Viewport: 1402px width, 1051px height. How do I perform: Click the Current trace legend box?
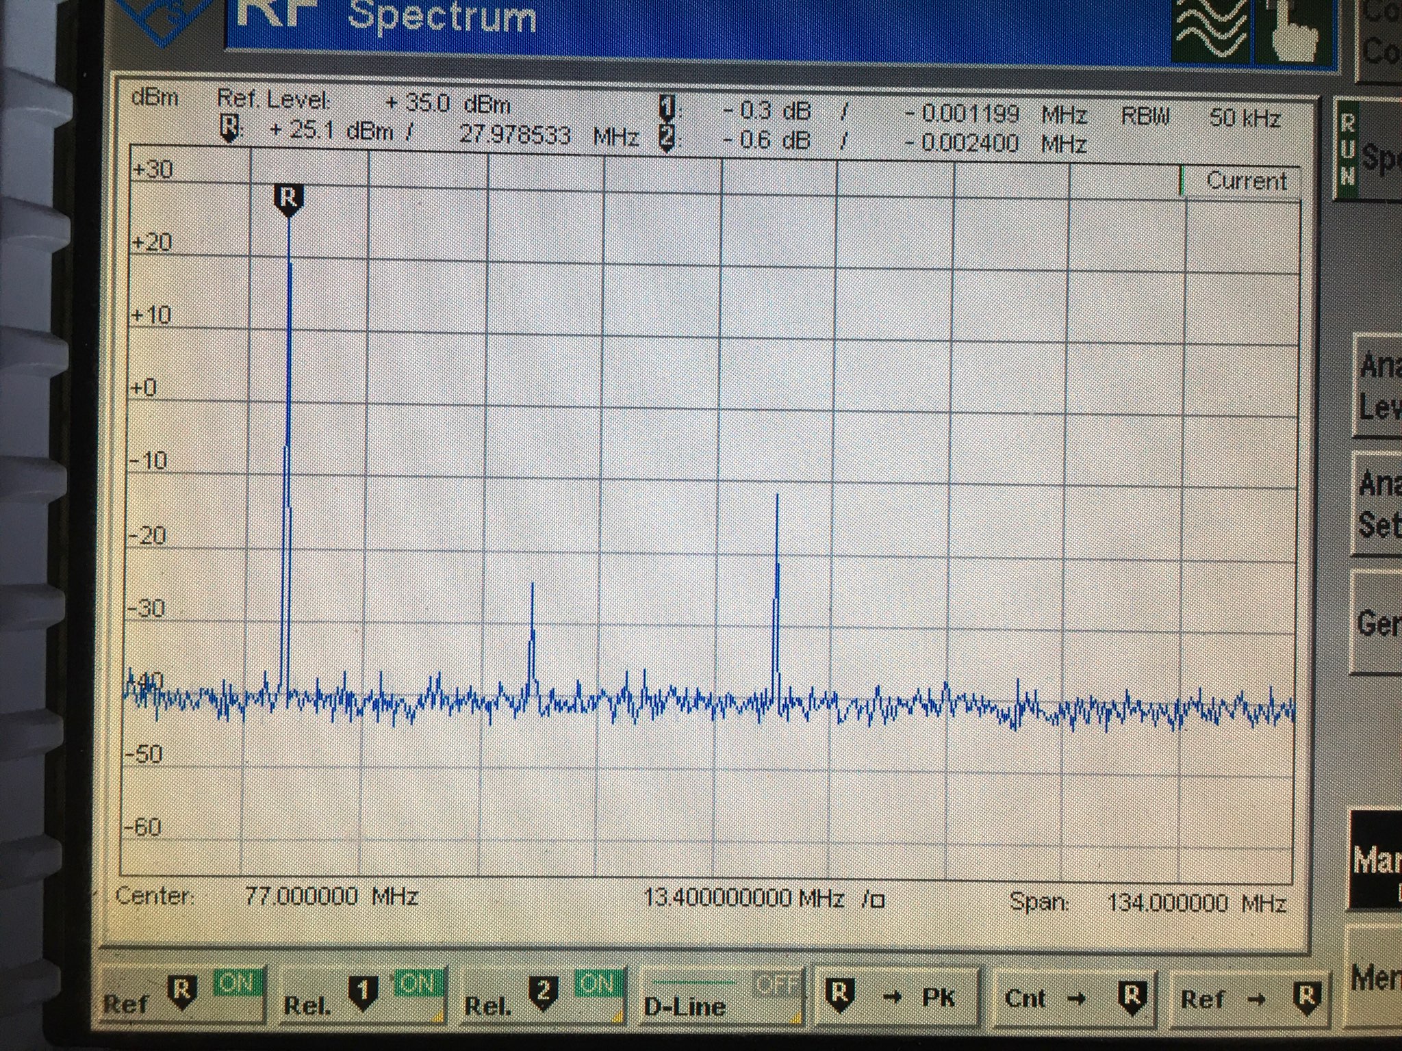pyautogui.click(x=1240, y=181)
